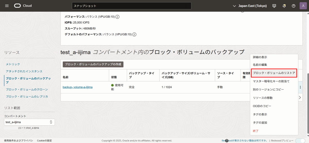Click the IOPS 25,000 IOPS value
Screen dimensions: 309x143
pyautogui.click(x=81, y=23)
